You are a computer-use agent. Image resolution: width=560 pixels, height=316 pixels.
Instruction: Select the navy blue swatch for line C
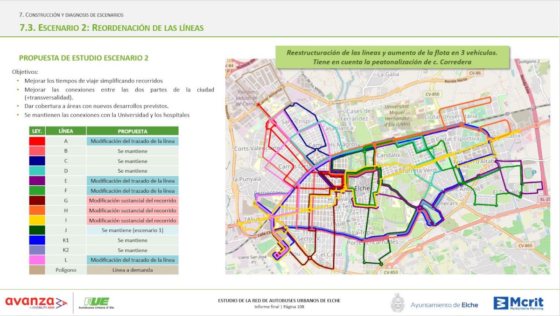click(37, 161)
